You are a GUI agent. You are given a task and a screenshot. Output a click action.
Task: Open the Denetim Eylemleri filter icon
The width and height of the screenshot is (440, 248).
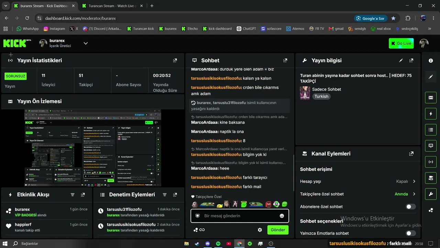(x=165, y=195)
